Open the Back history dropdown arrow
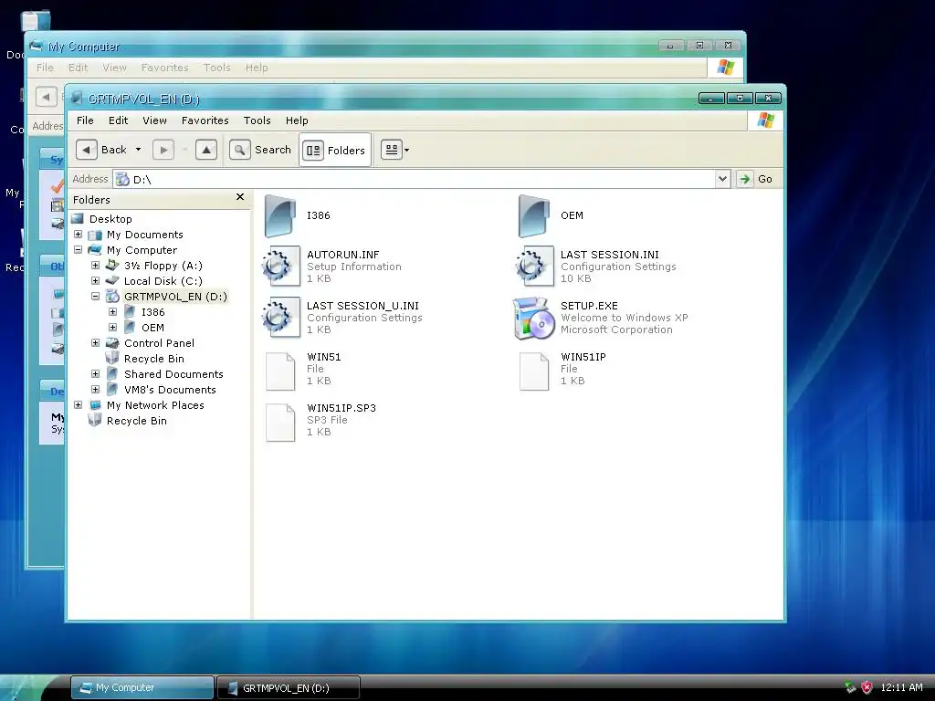 [139, 150]
